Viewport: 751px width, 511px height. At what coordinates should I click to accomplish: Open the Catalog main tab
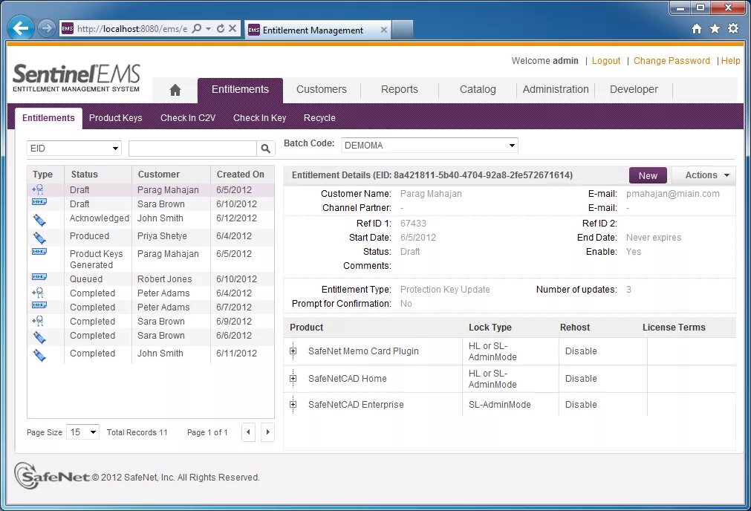point(478,90)
